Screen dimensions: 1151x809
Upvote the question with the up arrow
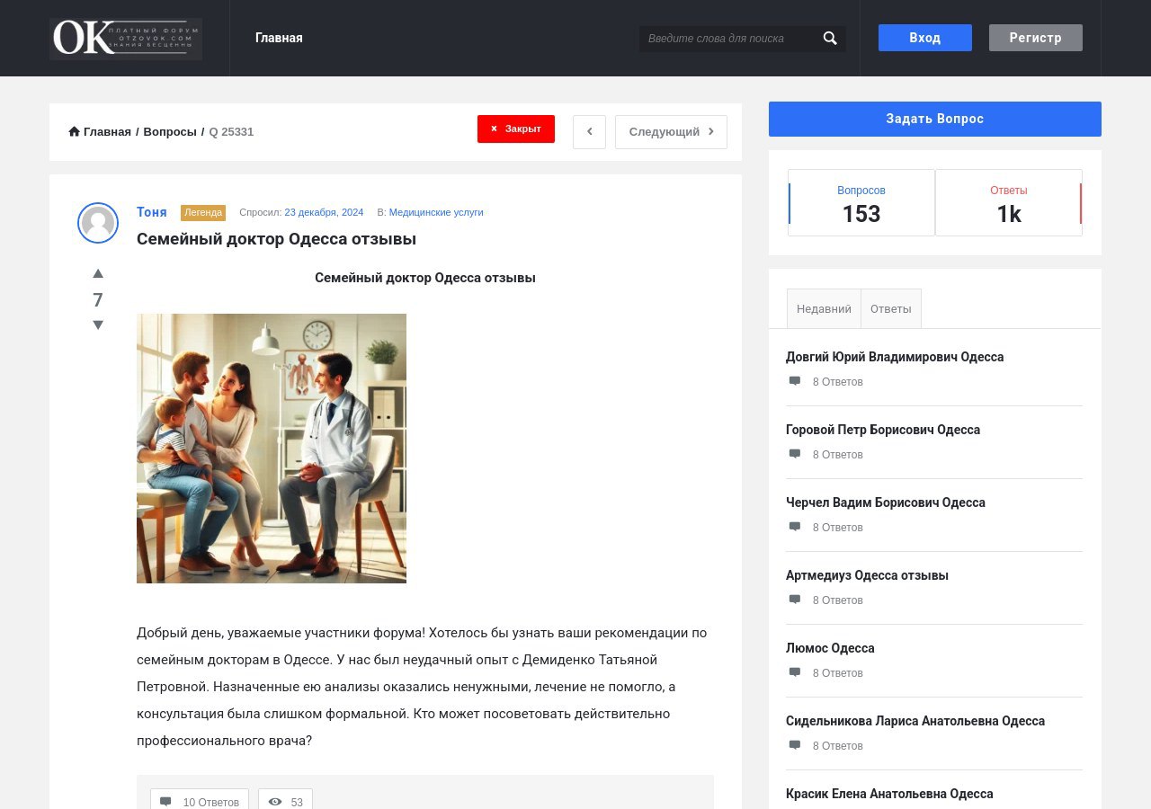98,273
